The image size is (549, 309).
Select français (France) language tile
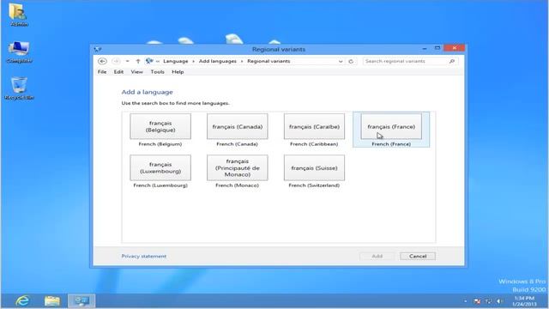coord(391,126)
